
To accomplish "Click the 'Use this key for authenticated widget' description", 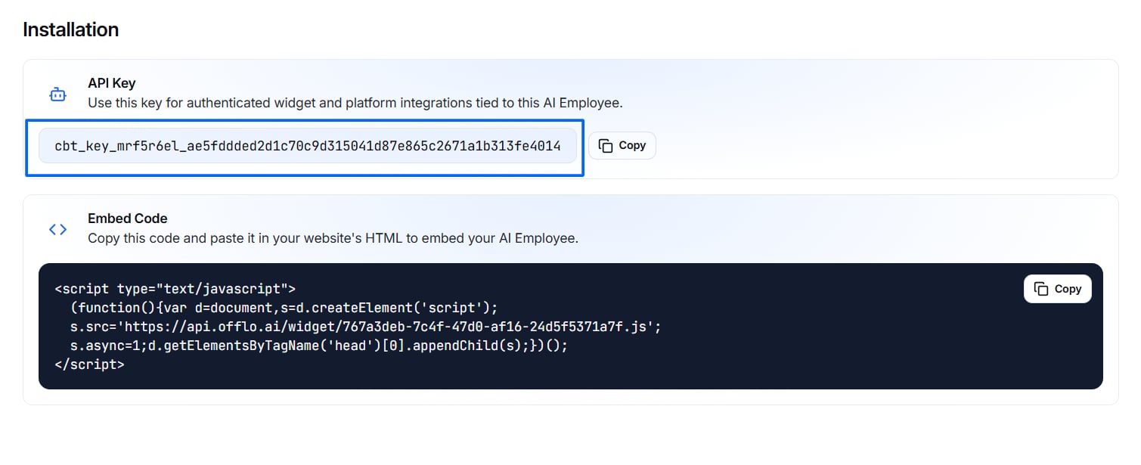I will click(355, 103).
